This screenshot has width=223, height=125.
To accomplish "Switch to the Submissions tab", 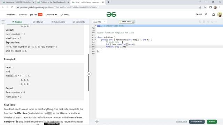I will click(x=58, y=22).
